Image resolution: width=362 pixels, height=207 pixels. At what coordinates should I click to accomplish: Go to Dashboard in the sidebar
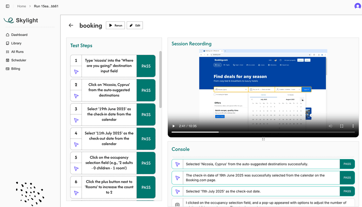click(x=19, y=35)
